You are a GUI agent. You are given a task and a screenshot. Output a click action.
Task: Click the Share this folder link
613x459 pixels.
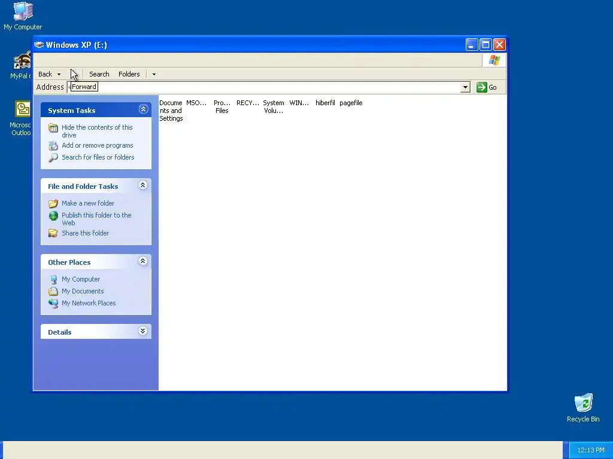point(85,233)
